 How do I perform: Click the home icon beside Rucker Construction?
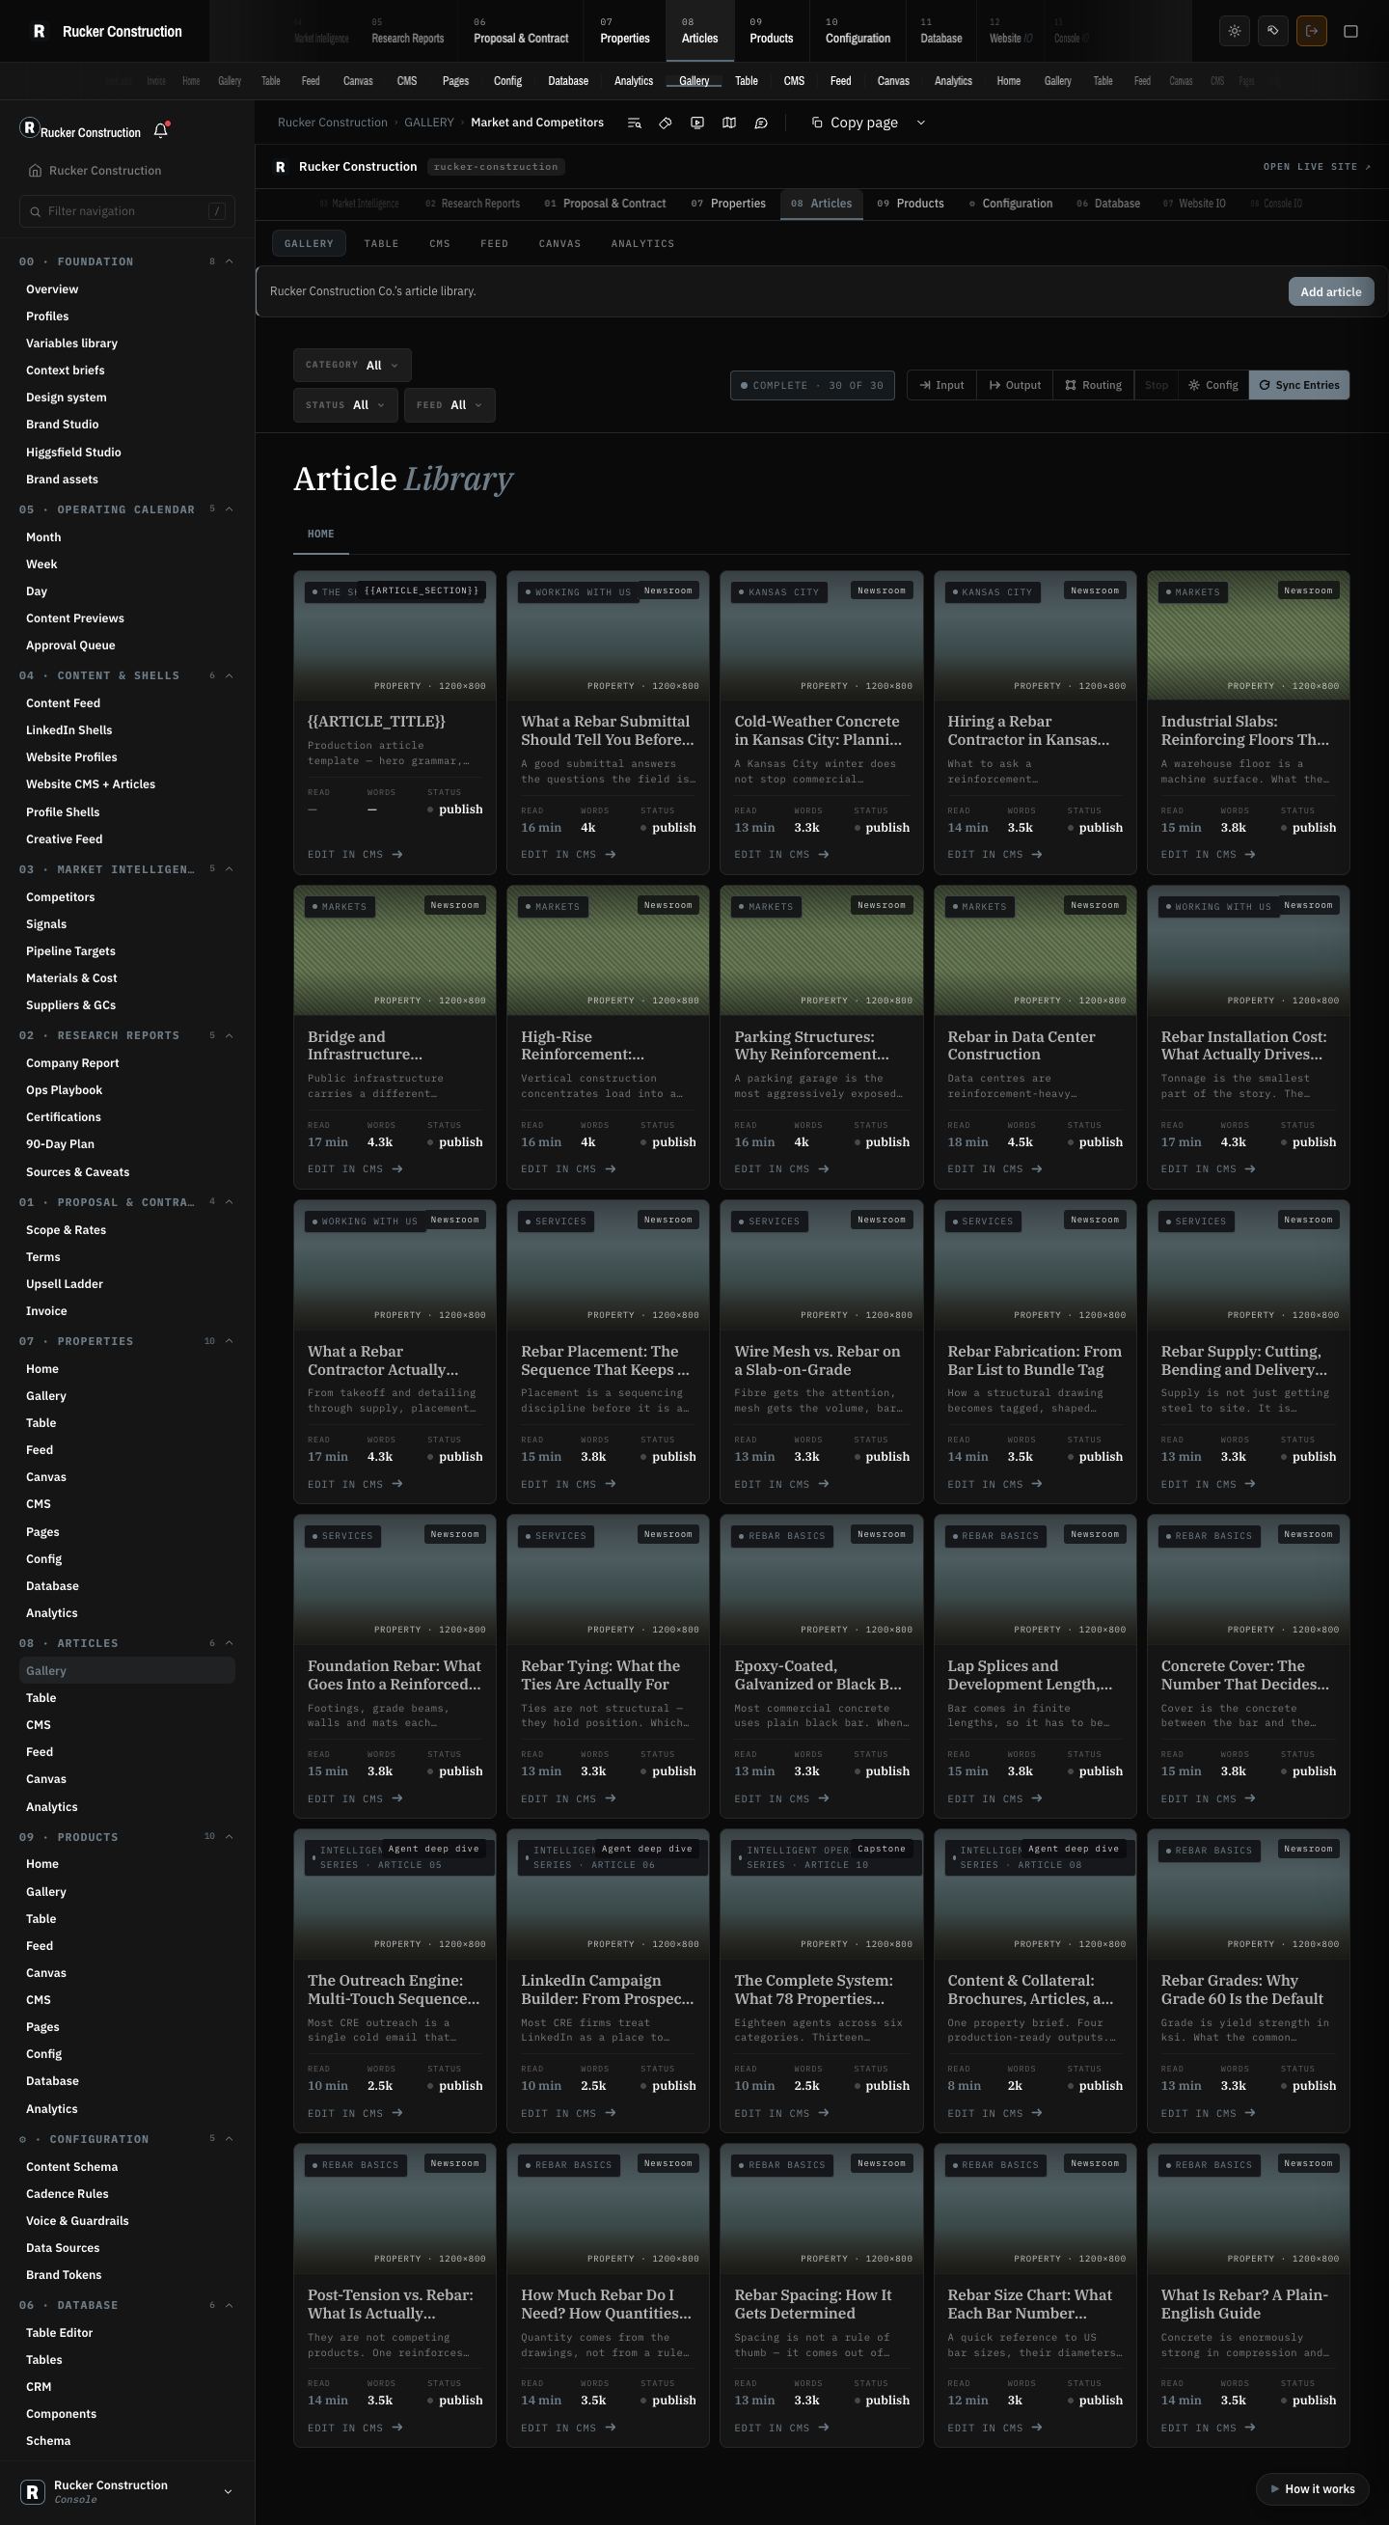(x=36, y=171)
